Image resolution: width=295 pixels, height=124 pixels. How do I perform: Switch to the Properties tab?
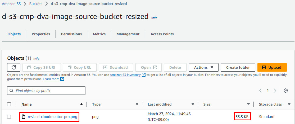point(41,34)
